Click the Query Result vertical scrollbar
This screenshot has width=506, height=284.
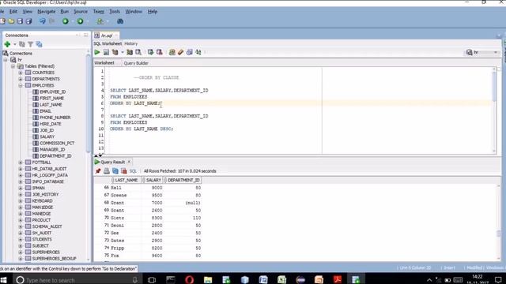(x=499, y=234)
